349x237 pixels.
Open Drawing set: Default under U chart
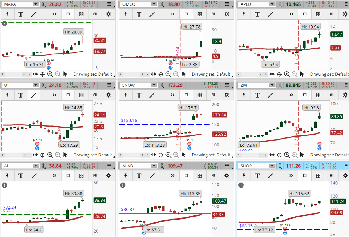click(93, 155)
